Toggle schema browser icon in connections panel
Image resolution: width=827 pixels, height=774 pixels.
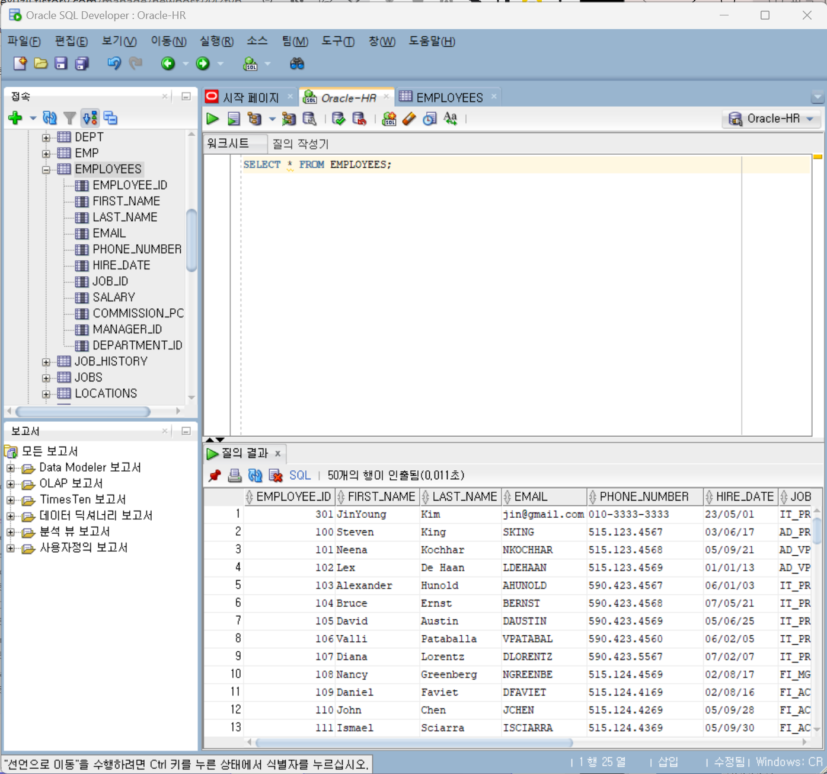90,118
